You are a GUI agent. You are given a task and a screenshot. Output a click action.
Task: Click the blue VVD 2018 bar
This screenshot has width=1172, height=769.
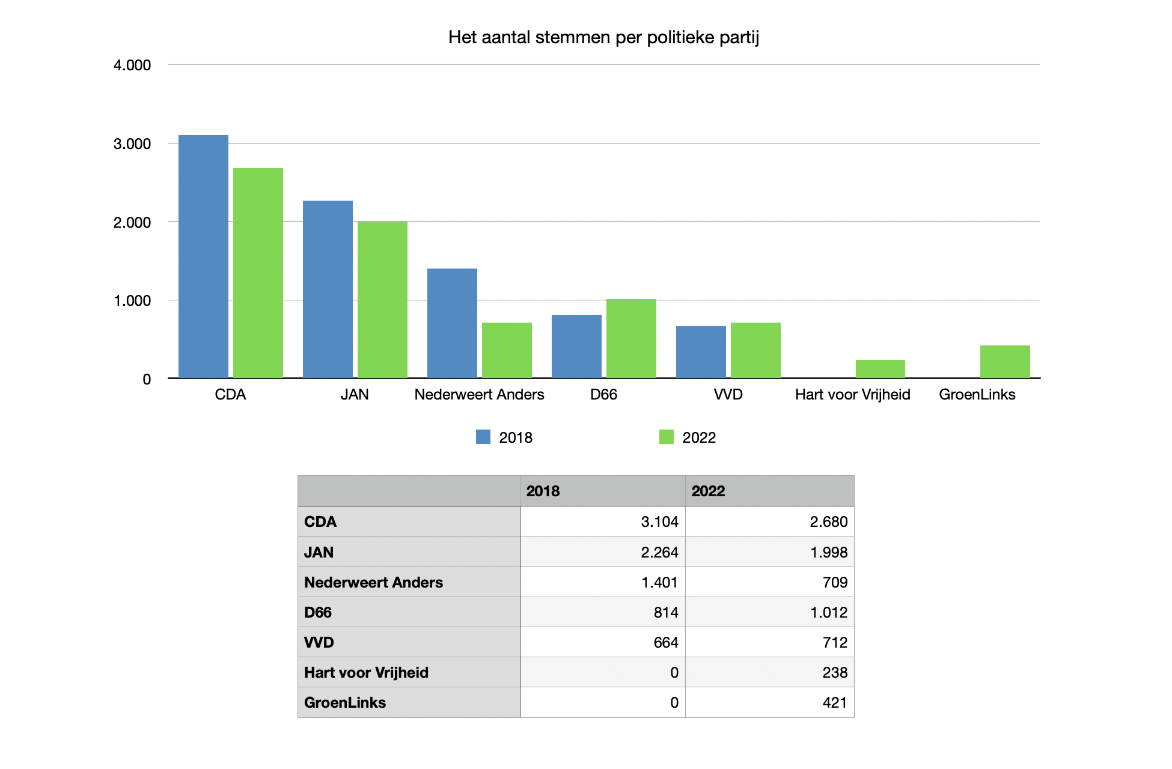point(701,352)
